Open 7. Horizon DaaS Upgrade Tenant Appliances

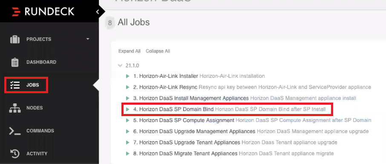pyautogui.click(x=187, y=142)
